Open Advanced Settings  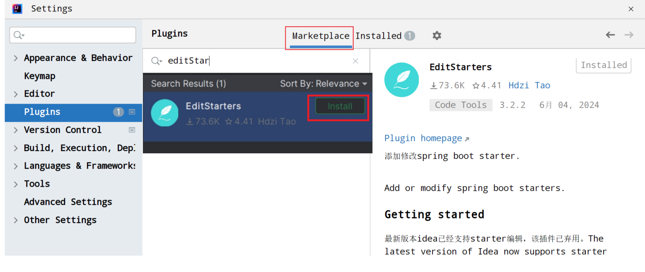click(x=68, y=202)
